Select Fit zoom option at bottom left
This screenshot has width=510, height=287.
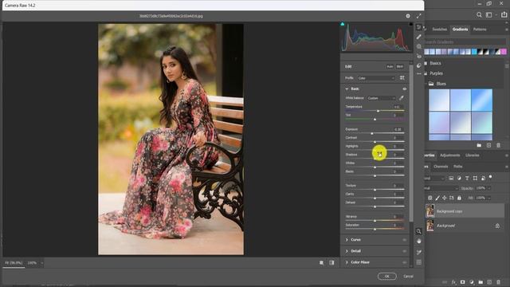14,263
